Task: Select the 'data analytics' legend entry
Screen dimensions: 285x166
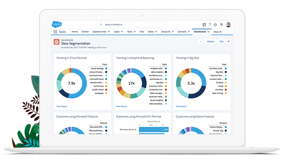Action: 159,72
